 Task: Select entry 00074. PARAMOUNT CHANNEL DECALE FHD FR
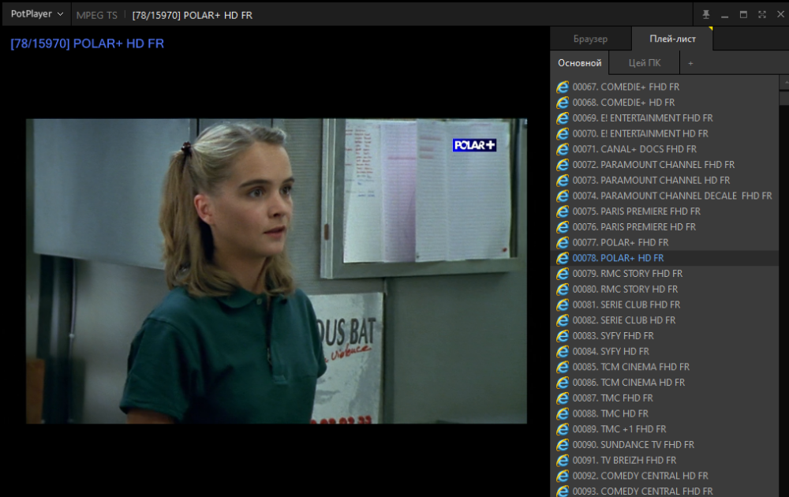[664, 196]
